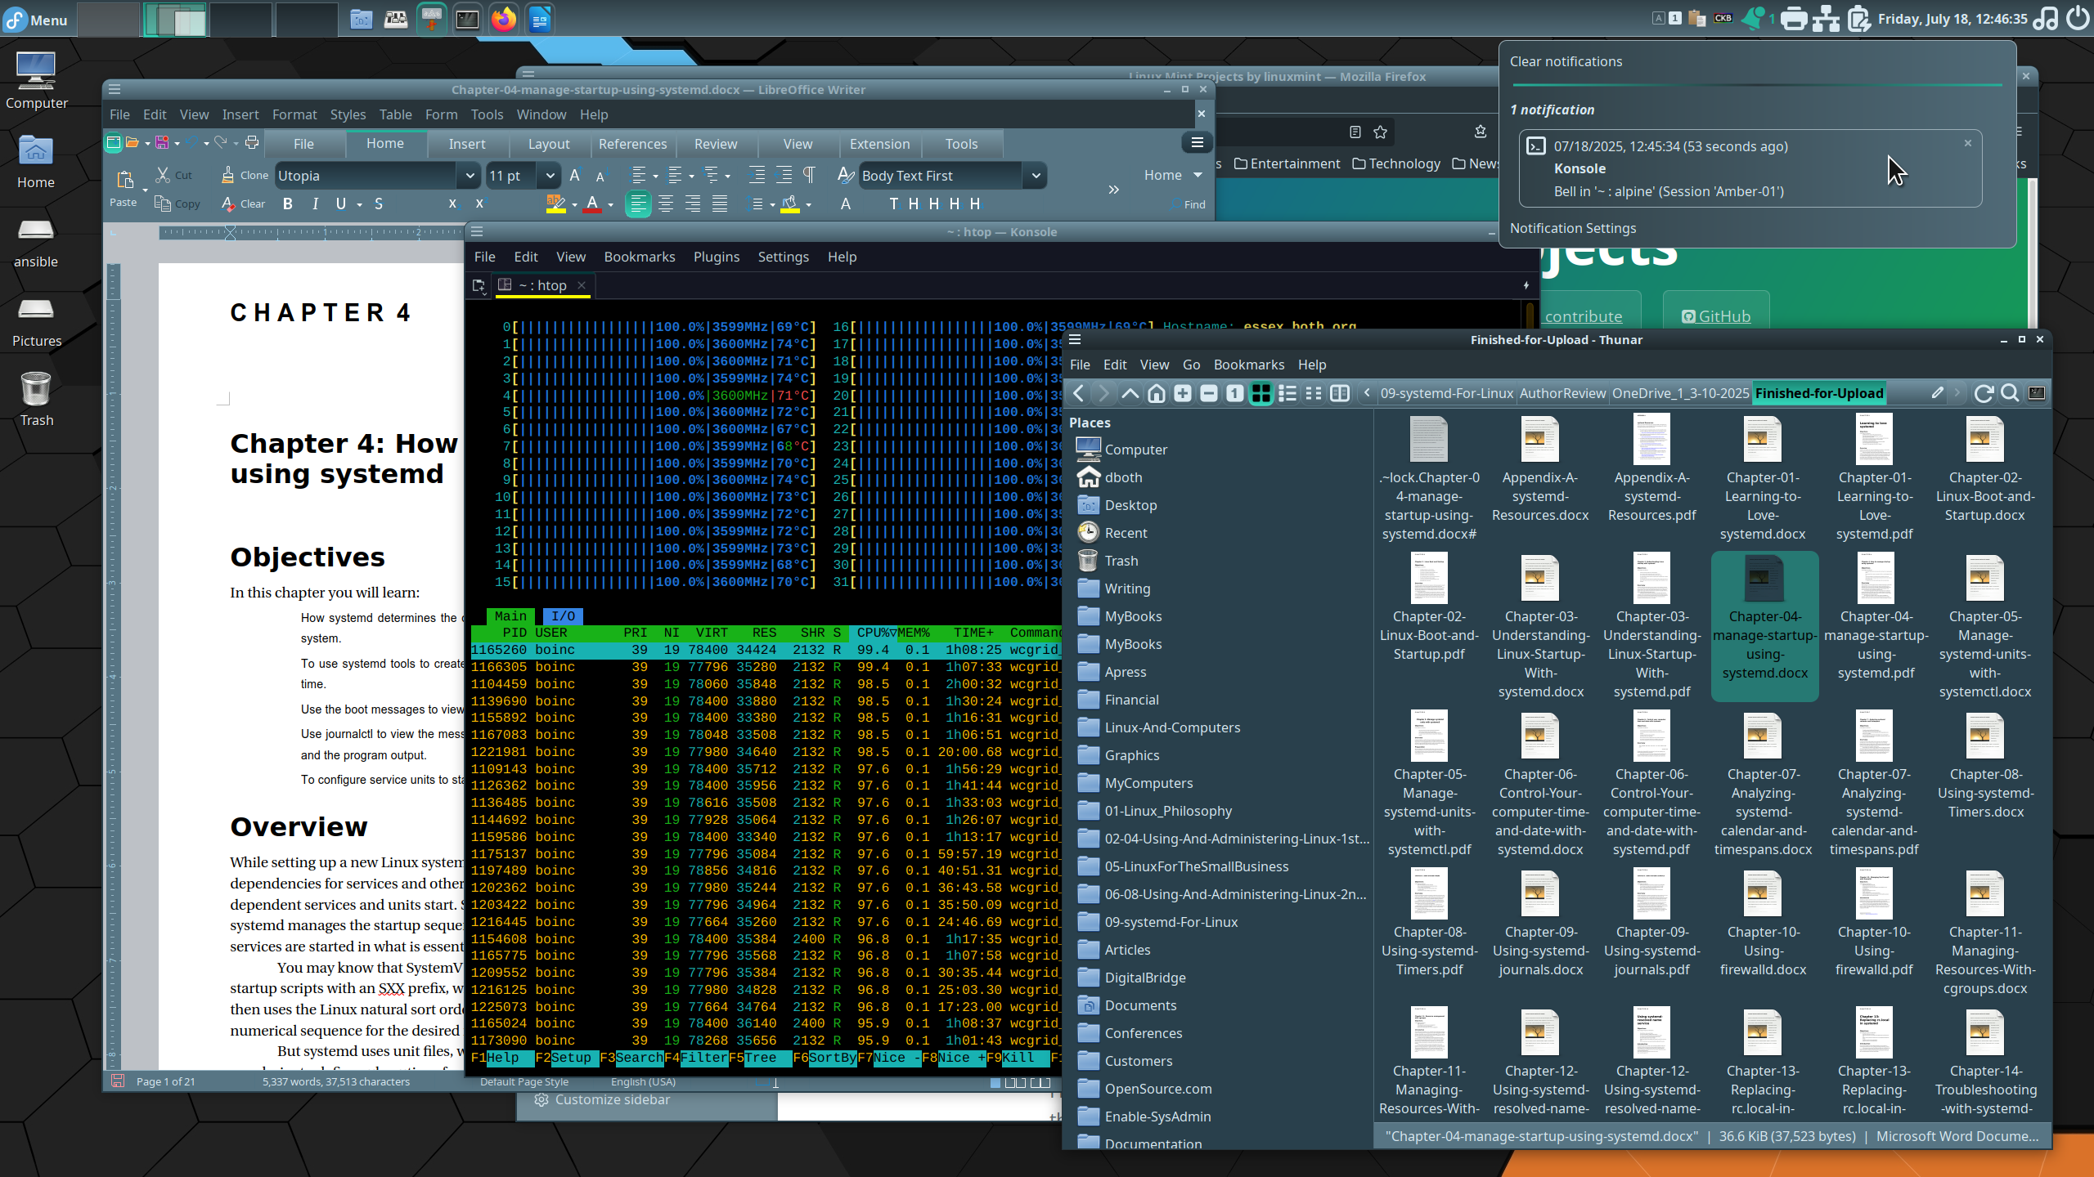Screen dimensions: 2094x1177
Task: Click the terminal launcher in top panel
Action: 468,19
